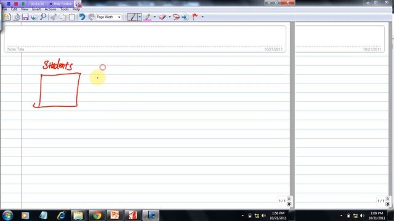
Task: Click the recorder logo icon beside Hide Toolbar
Action: click(x=78, y=4)
